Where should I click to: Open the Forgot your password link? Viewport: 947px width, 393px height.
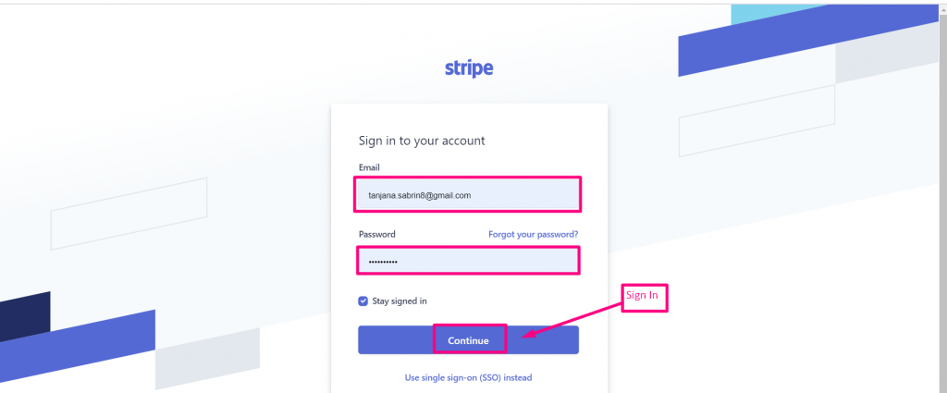(x=533, y=235)
